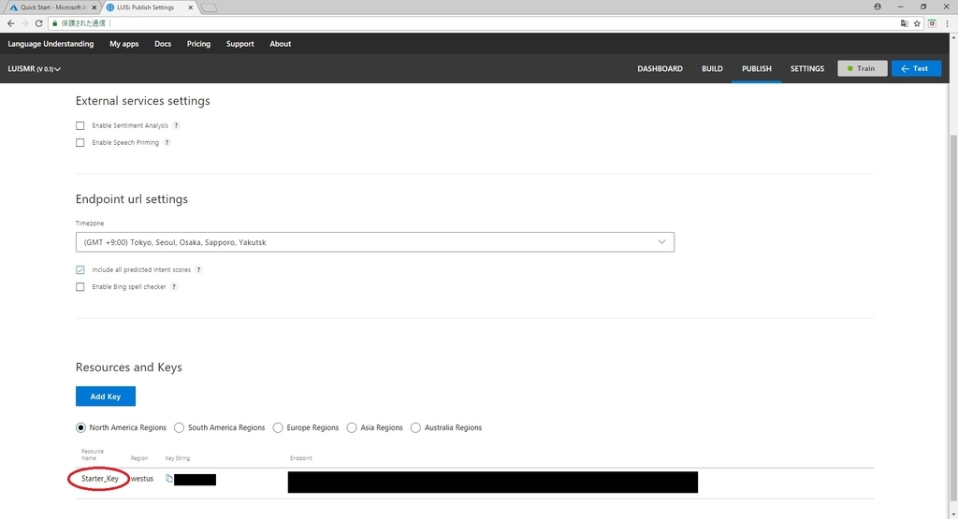Open the SETTINGS tab
Viewport: 958px width, 519px height.
(x=807, y=68)
